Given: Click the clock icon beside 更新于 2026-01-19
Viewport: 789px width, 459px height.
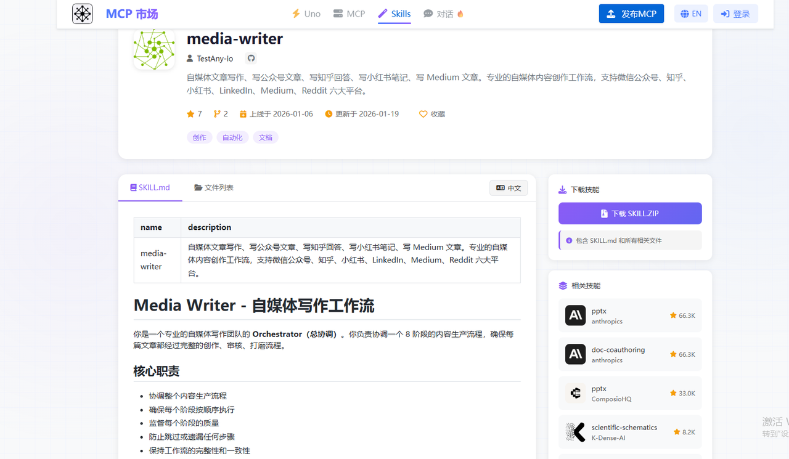Looking at the screenshot, I should click(329, 114).
